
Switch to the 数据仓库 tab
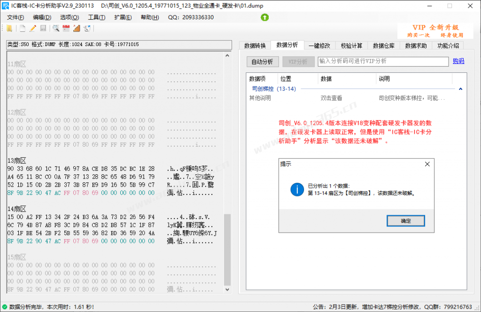coord(384,46)
